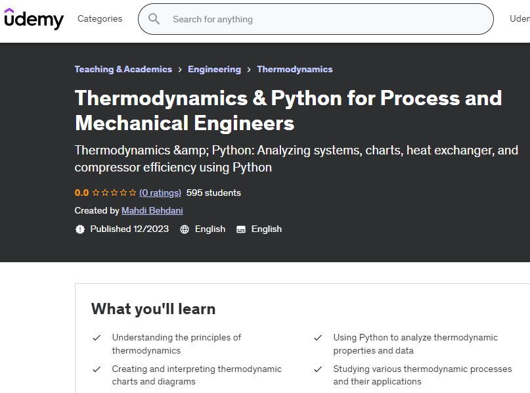Open the Categories menu

pyautogui.click(x=100, y=19)
